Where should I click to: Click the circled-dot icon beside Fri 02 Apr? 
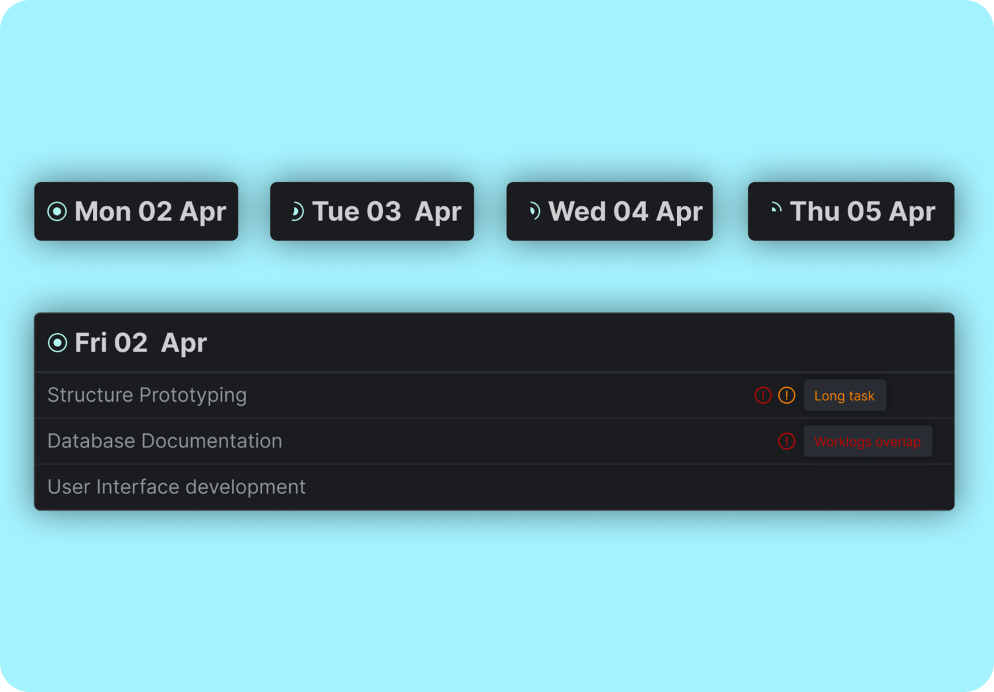(x=57, y=342)
